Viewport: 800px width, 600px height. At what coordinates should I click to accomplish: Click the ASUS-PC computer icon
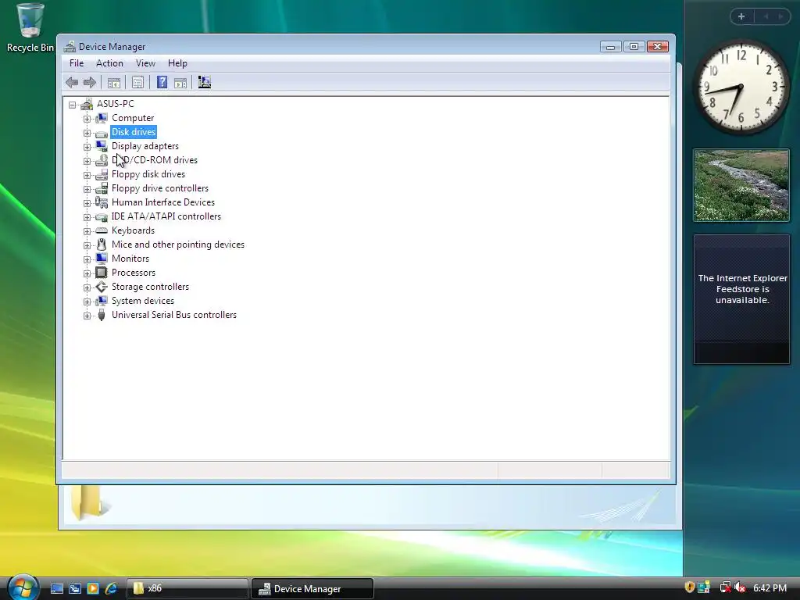click(87, 104)
